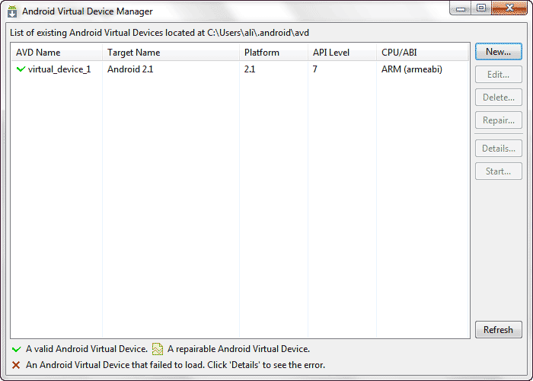The height and width of the screenshot is (381, 533).
Task: Minimize the AVD Manager window
Action: (x=461, y=8)
